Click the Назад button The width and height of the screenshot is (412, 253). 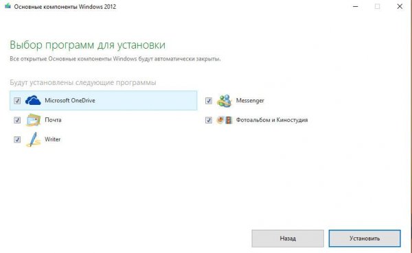[288, 239]
